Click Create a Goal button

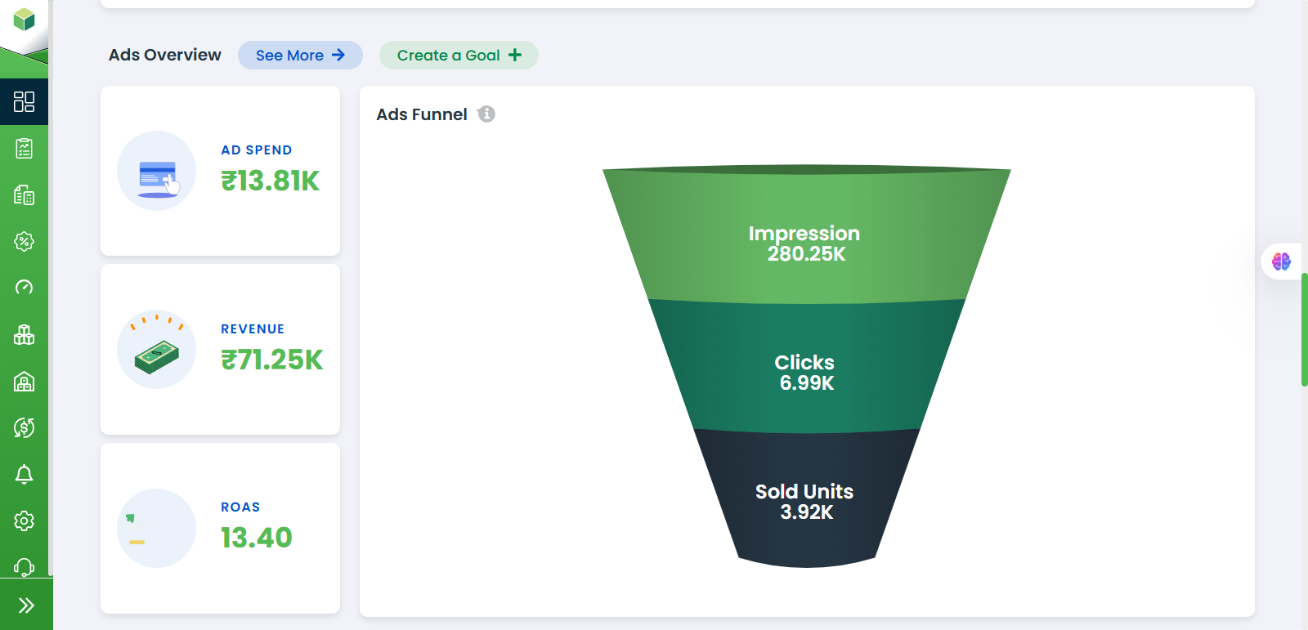click(x=459, y=56)
